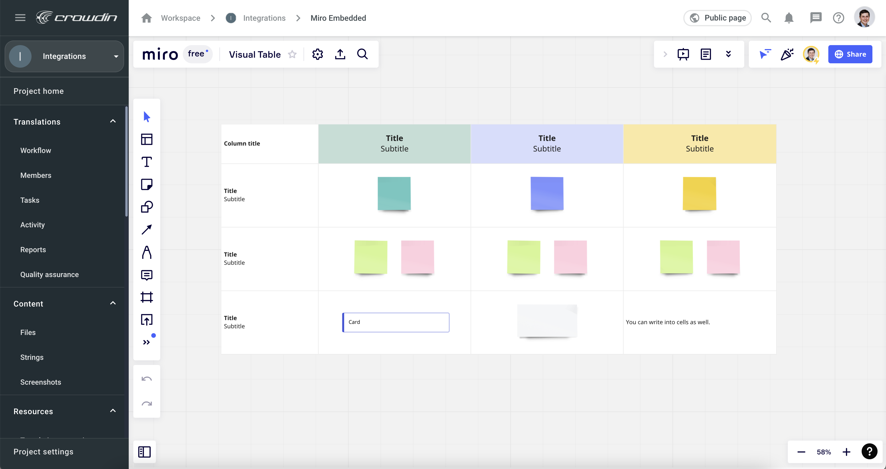Select the Sticky note tool
The height and width of the screenshot is (469, 886).
(x=147, y=184)
